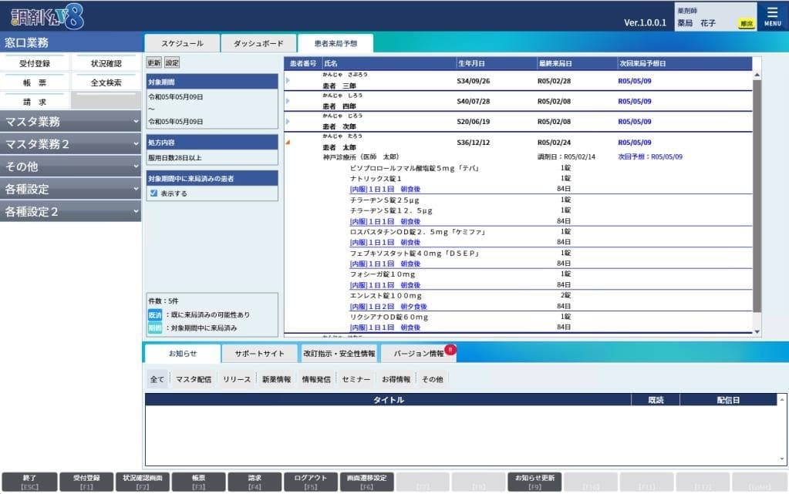Uncheck the 表示する checkbox
The image size is (789, 494).
point(154,193)
